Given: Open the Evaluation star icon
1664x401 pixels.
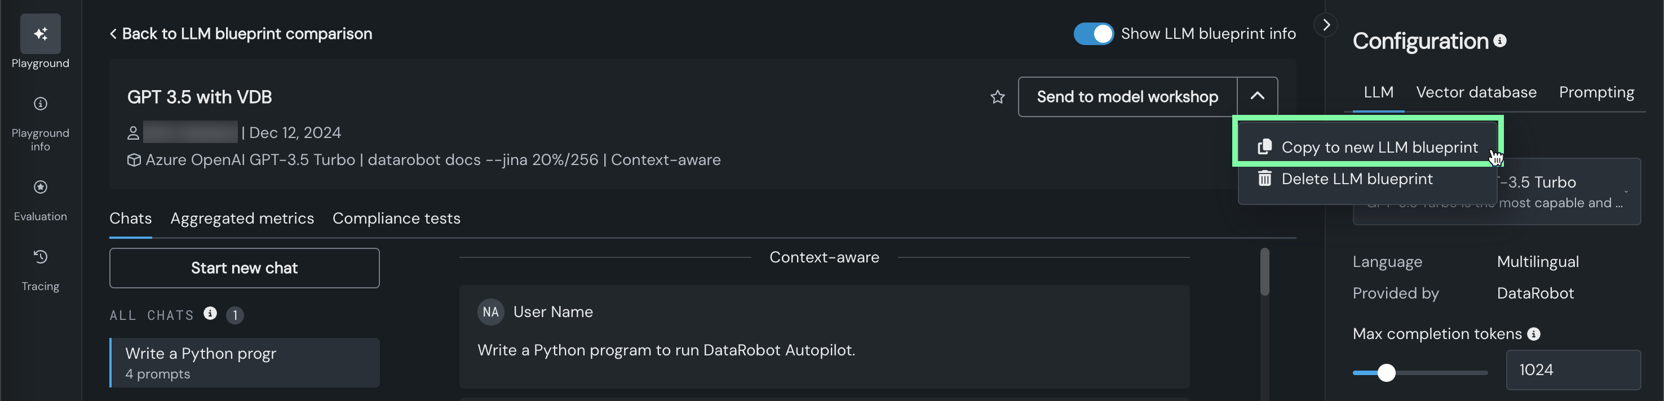Looking at the screenshot, I should tap(40, 187).
